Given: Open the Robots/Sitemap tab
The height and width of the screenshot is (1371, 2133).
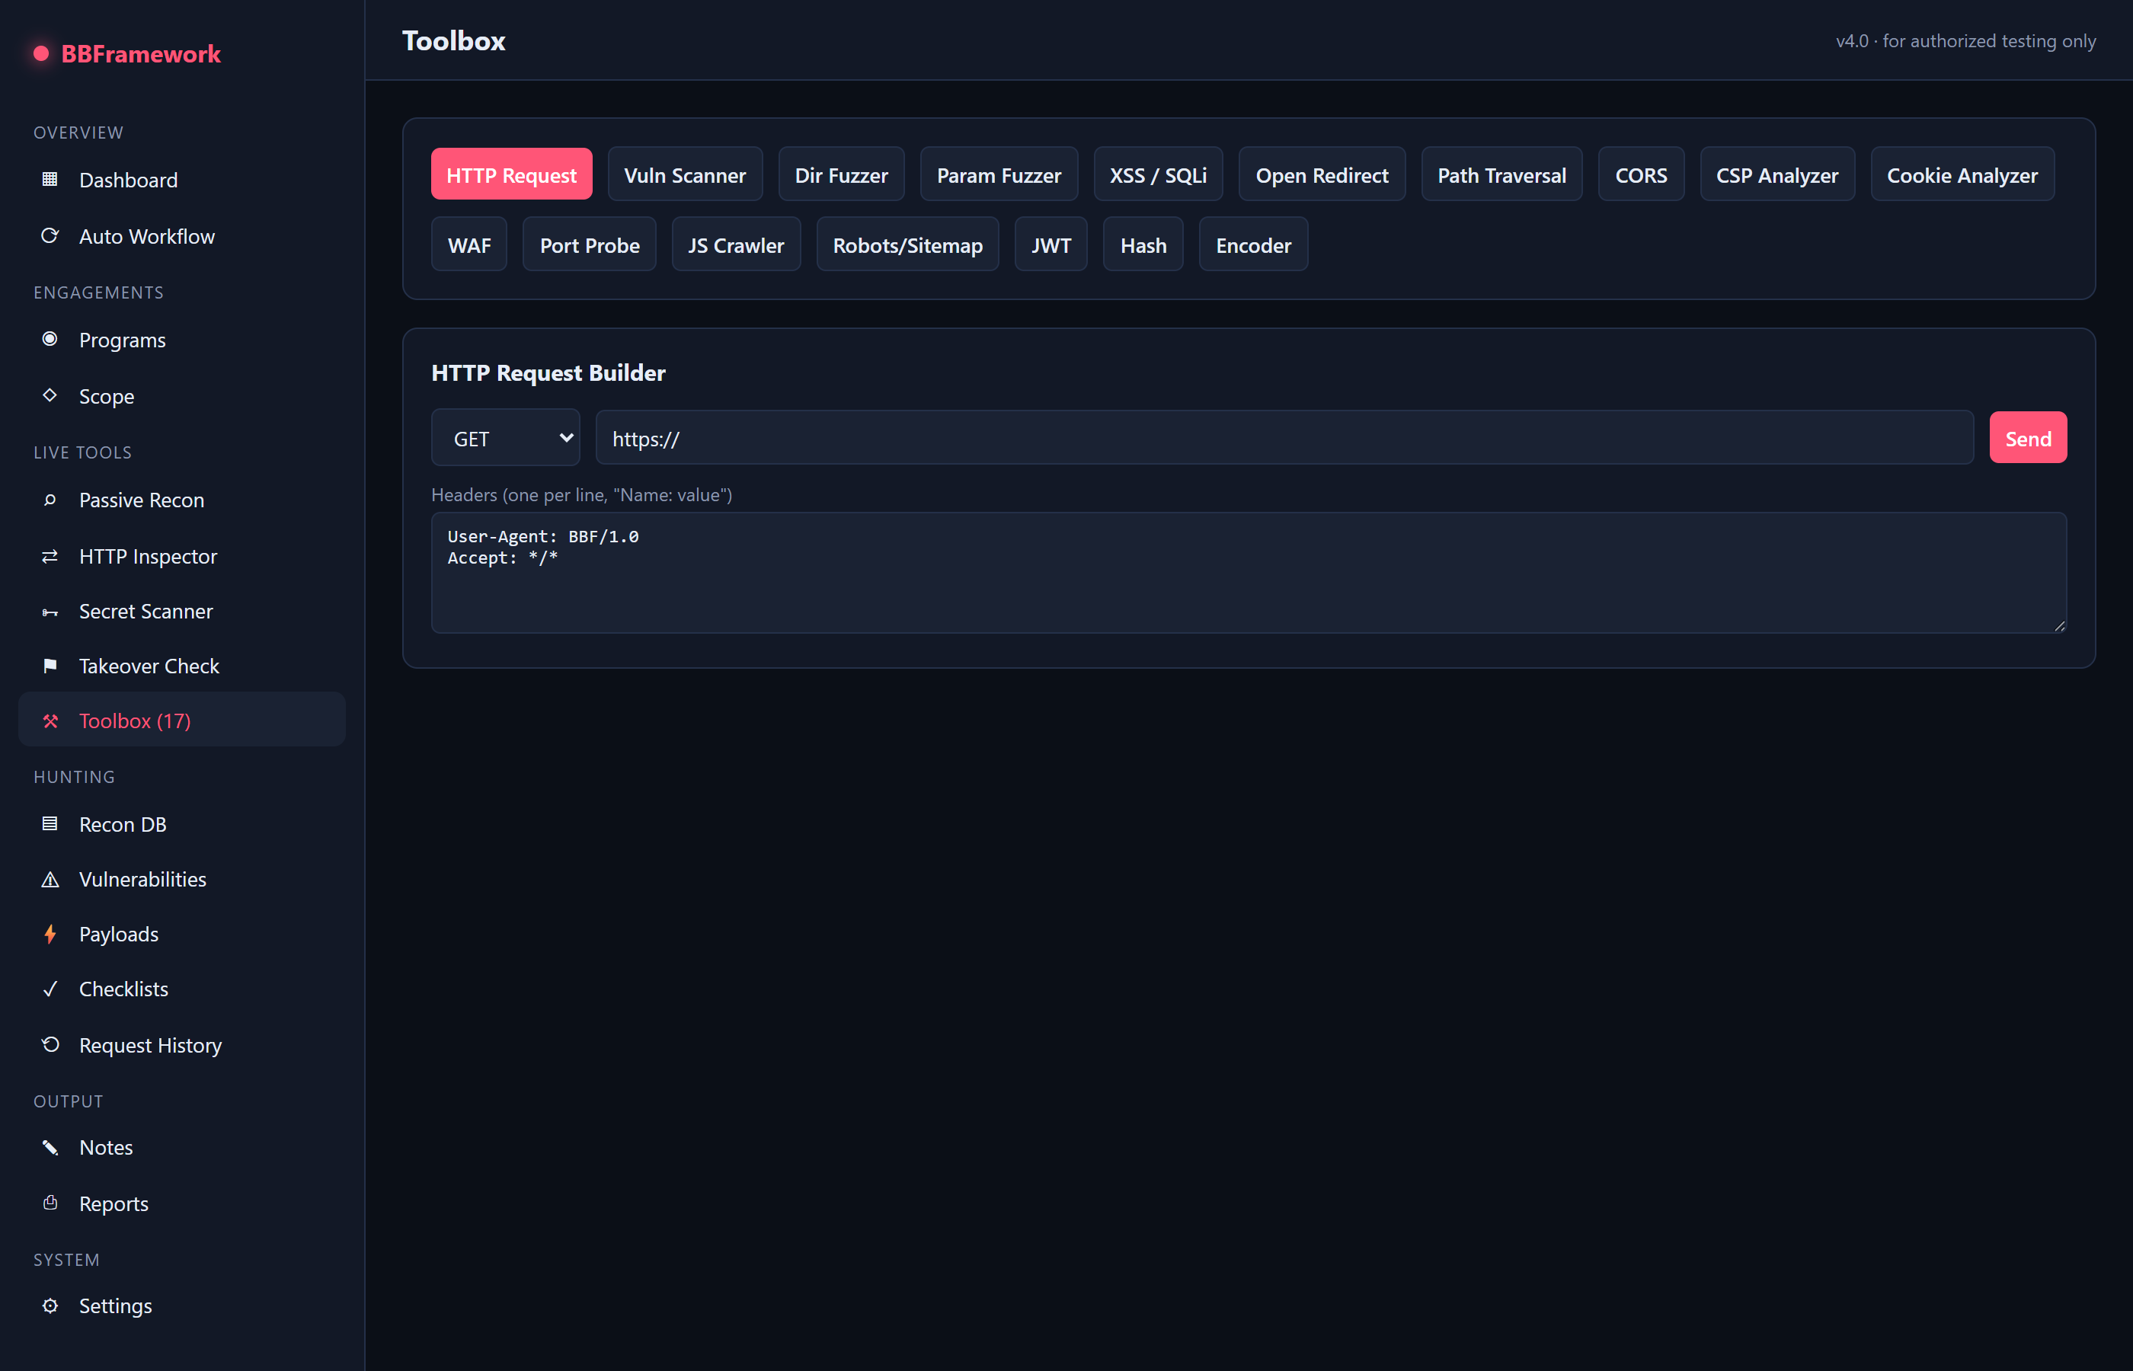Looking at the screenshot, I should click(907, 244).
